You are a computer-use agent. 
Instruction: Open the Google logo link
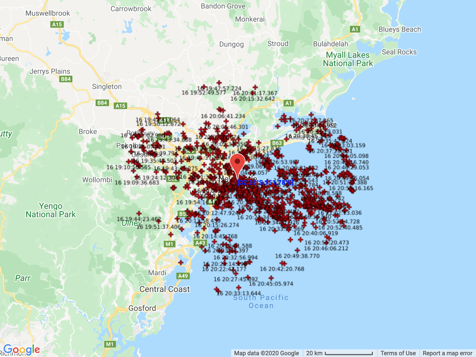pyautogui.click(x=22, y=350)
